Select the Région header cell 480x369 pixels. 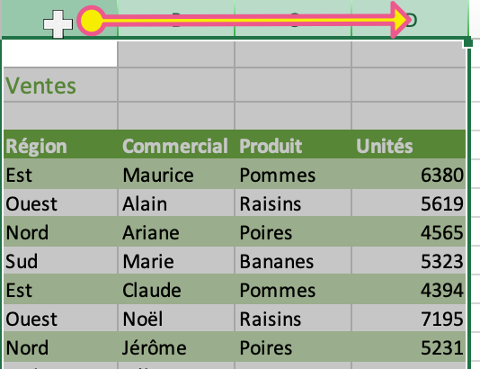[60, 145]
